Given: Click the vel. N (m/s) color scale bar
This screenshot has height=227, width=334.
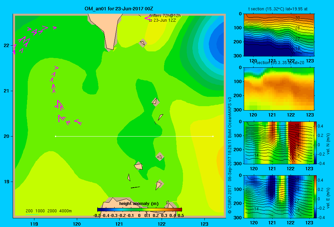Looking at the screenshot, I should click(316, 143).
